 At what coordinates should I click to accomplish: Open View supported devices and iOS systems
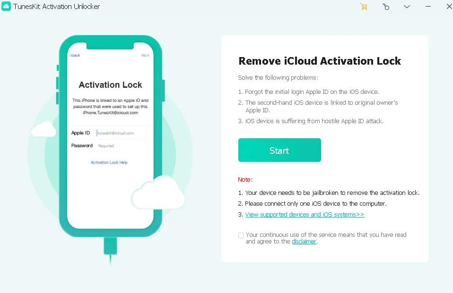pyautogui.click(x=305, y=215)
